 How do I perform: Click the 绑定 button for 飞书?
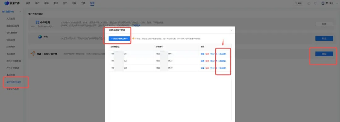click(324, 39)
